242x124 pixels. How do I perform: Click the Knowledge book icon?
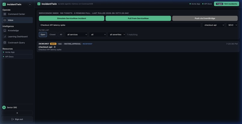(5, 30)
